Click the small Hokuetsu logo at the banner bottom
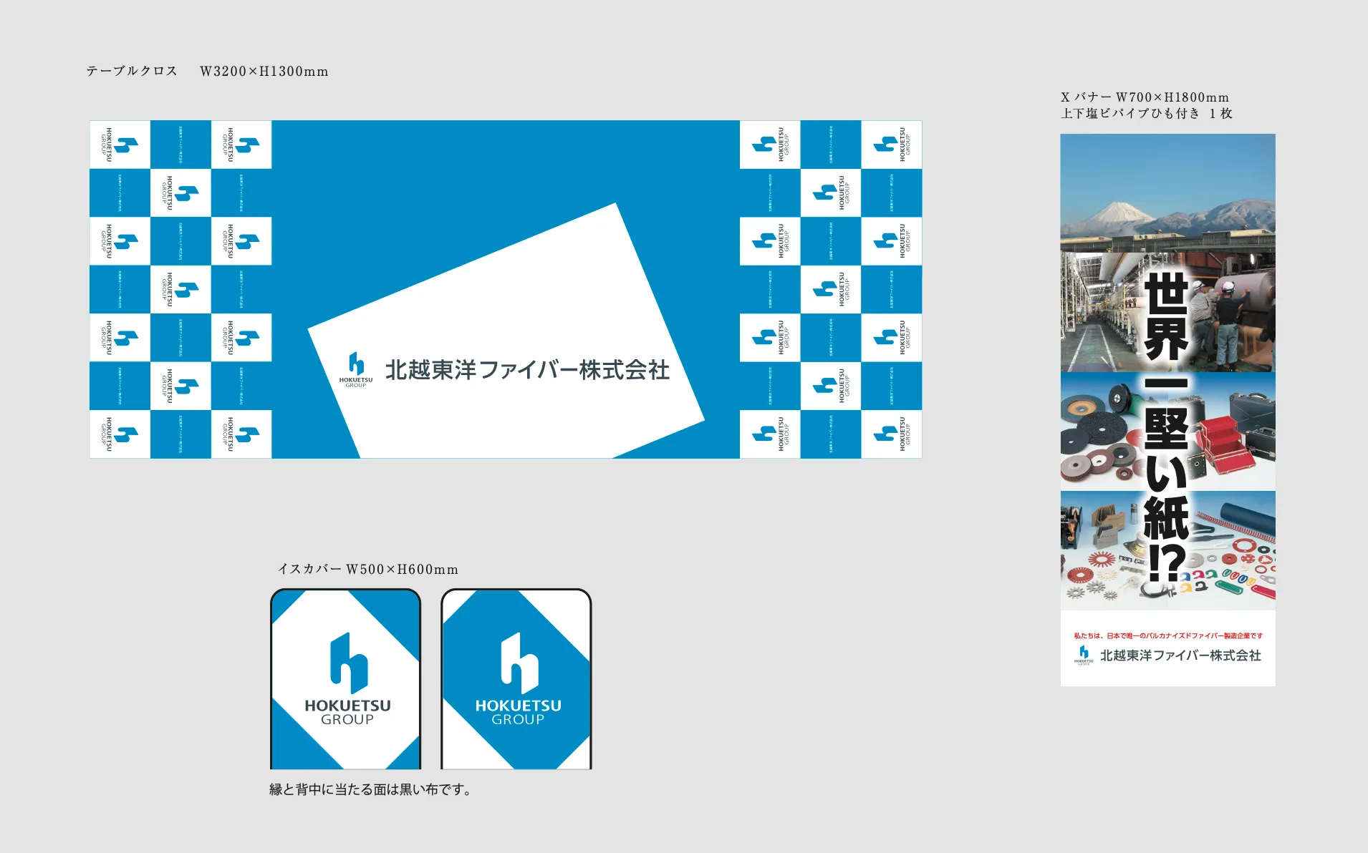 click(x=1084, y=654)
